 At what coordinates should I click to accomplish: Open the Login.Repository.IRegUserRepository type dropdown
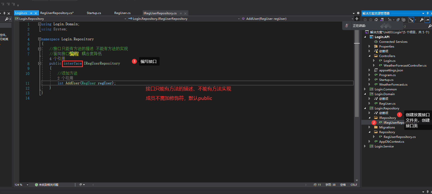click(239, 19)
